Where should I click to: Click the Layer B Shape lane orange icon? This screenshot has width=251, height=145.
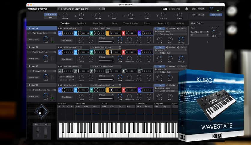click(107, 52)
